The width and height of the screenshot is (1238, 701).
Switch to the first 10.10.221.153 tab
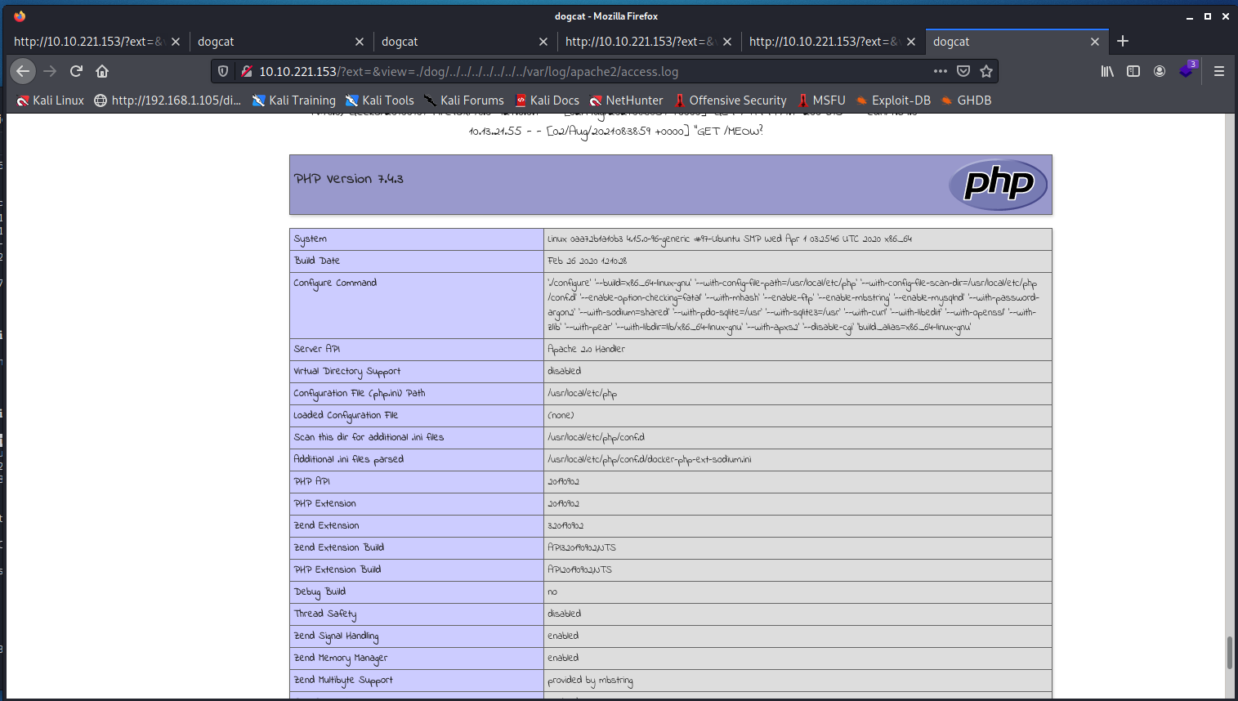coord(88,42)
